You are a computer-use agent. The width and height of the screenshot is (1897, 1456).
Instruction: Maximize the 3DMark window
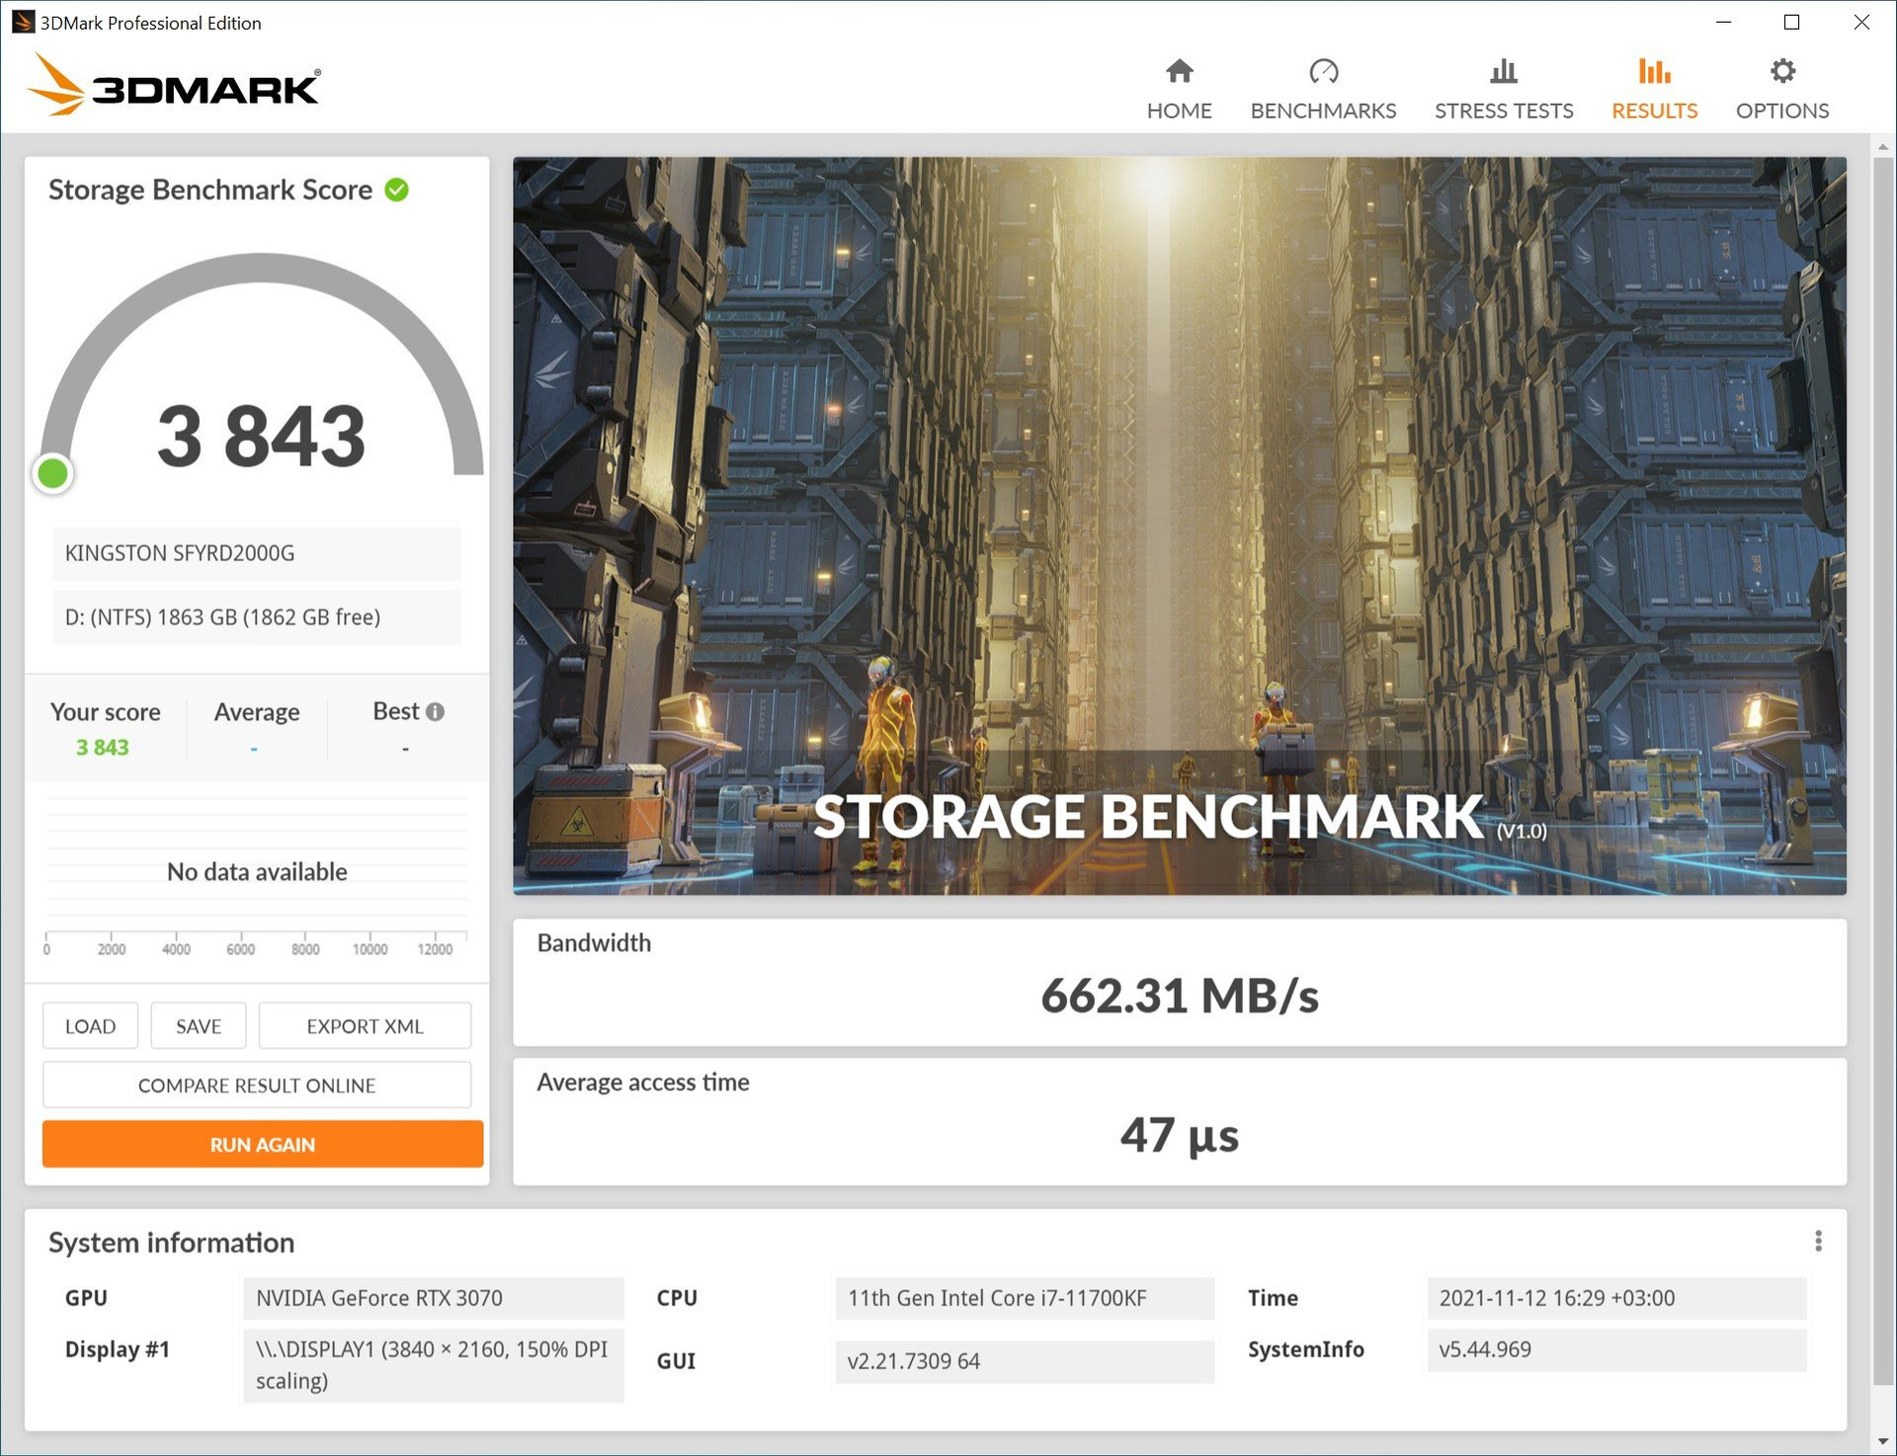pos(1791,22)
